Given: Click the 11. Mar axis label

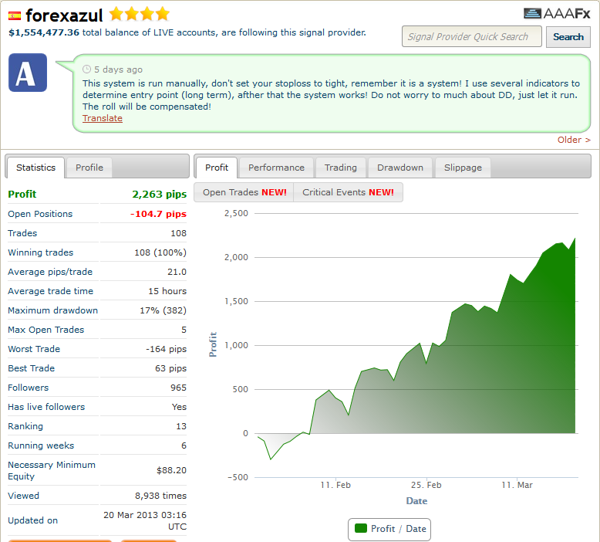Looking at the screenshot, I should click(x=517, y=485).
